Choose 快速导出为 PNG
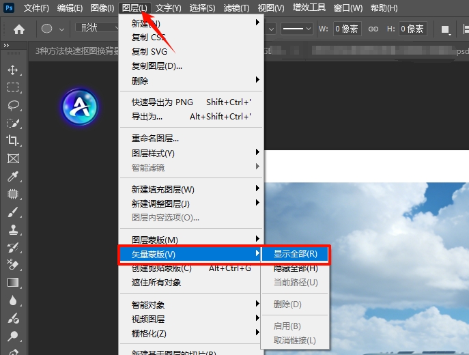469x355 pixels. pos(191,102)
